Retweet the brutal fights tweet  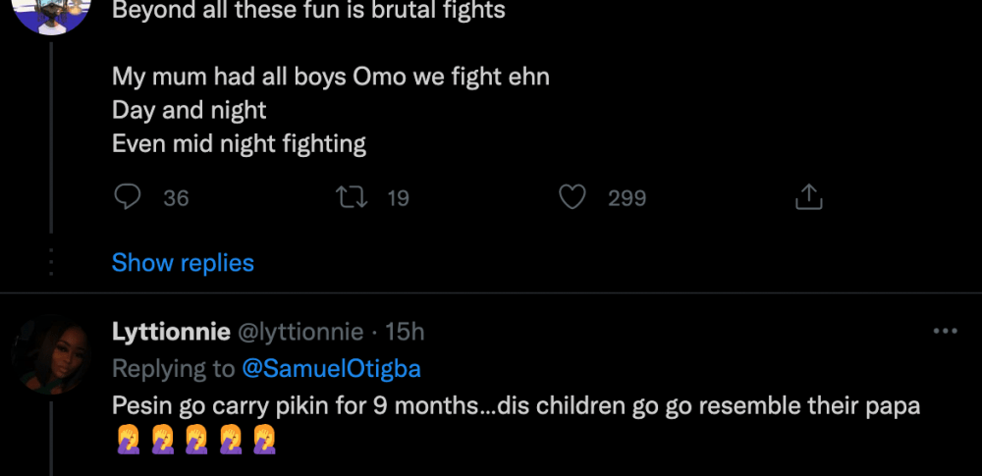click(x=352, y=197)
